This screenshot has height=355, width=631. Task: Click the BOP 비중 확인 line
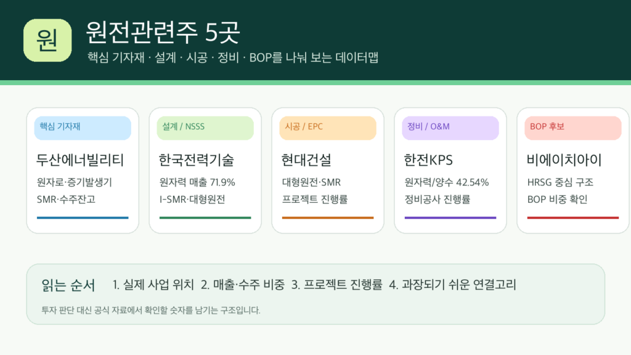click(x=557, y=199)
